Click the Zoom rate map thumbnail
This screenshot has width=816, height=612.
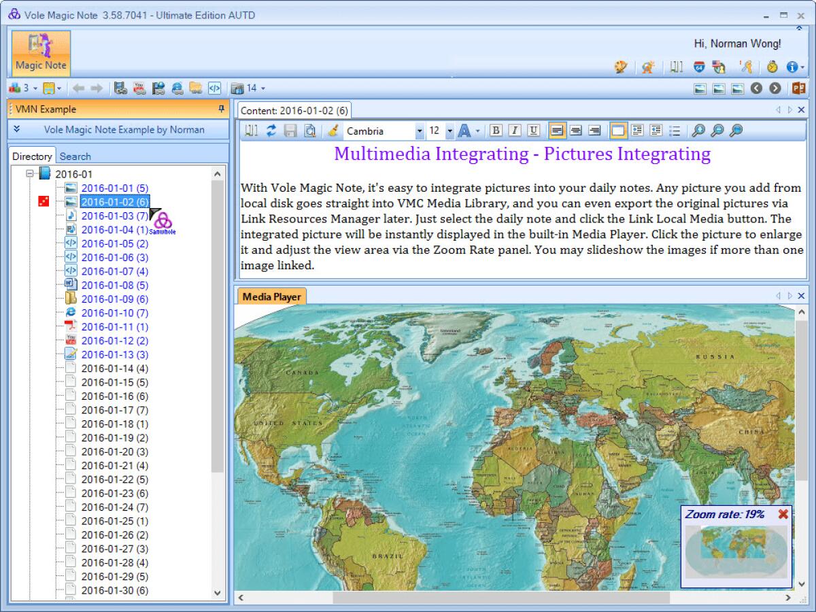coord(736,551)
